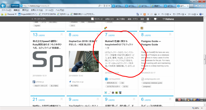Open お気に入り in the Hatena header
This screenshot has width=206, height=110.
109,19
